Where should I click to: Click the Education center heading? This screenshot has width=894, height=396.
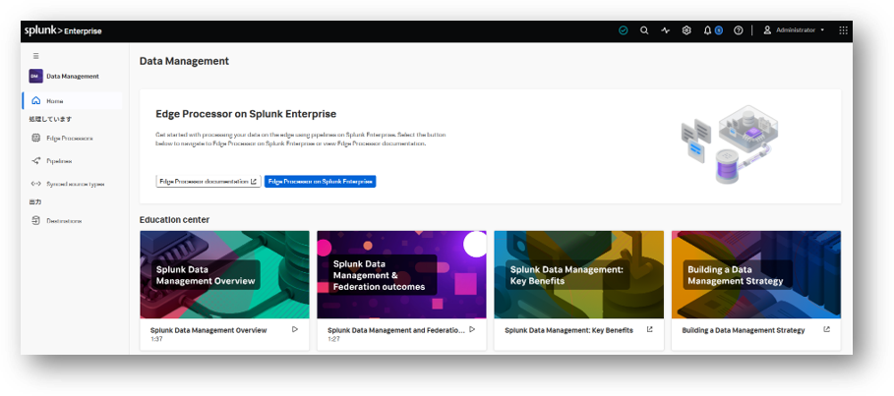point(174,219)
